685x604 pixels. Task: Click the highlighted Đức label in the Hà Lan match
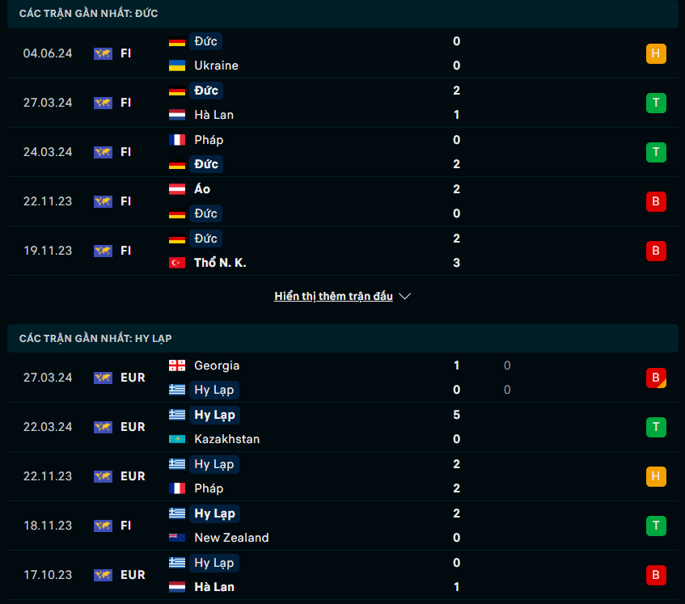point(205,91)
